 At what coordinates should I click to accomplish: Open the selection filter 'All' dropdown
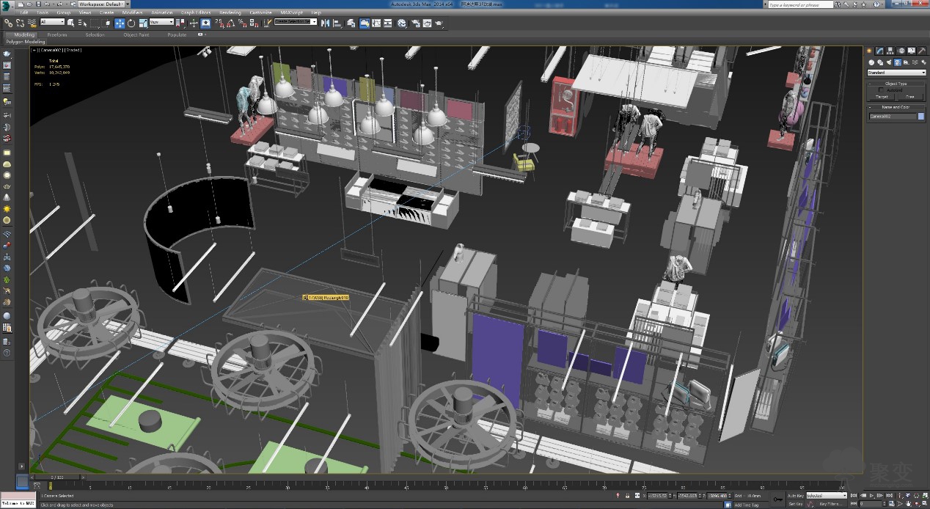(53, 23)
